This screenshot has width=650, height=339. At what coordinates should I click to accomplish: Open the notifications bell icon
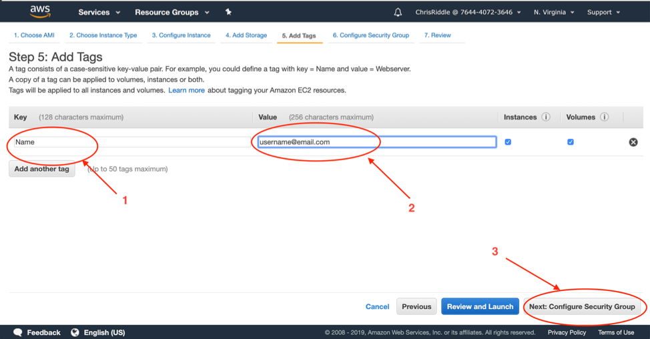398,12
